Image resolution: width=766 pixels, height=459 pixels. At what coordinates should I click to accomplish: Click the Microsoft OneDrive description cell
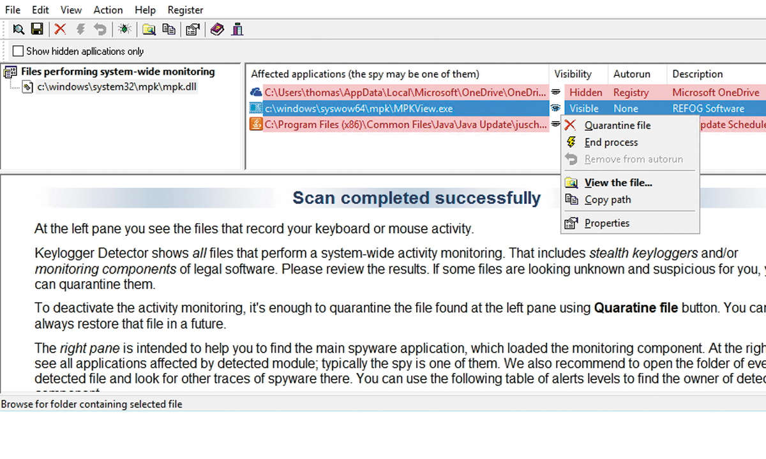coord(716,92)
